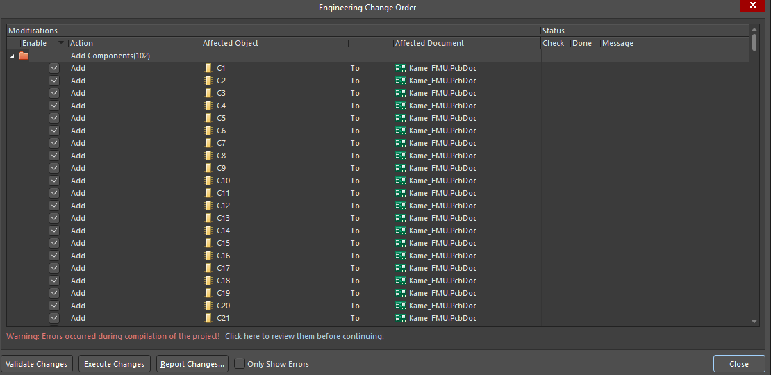
Task: Select the C3 component icon
Action: coord(208,93)
